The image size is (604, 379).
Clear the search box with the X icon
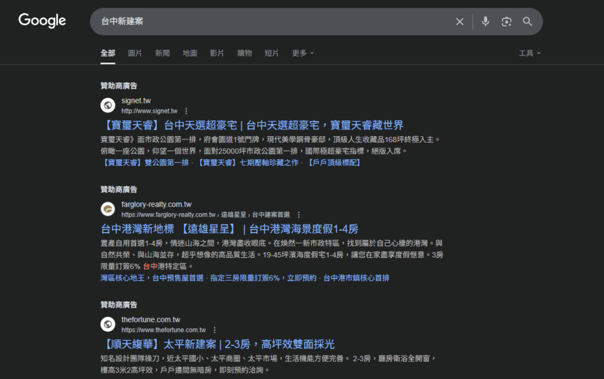[459, 22]
